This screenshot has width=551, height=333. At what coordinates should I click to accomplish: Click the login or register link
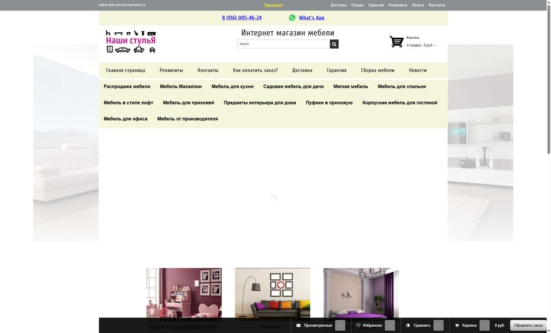[x=122, y=5]
